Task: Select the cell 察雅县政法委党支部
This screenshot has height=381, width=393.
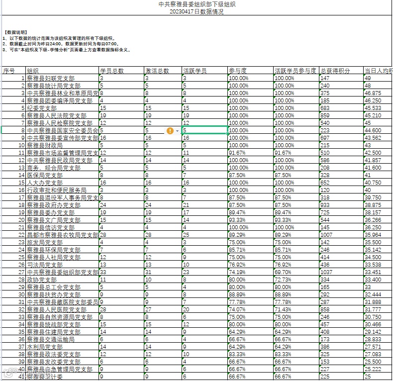Action: click(x=62, y=354)
